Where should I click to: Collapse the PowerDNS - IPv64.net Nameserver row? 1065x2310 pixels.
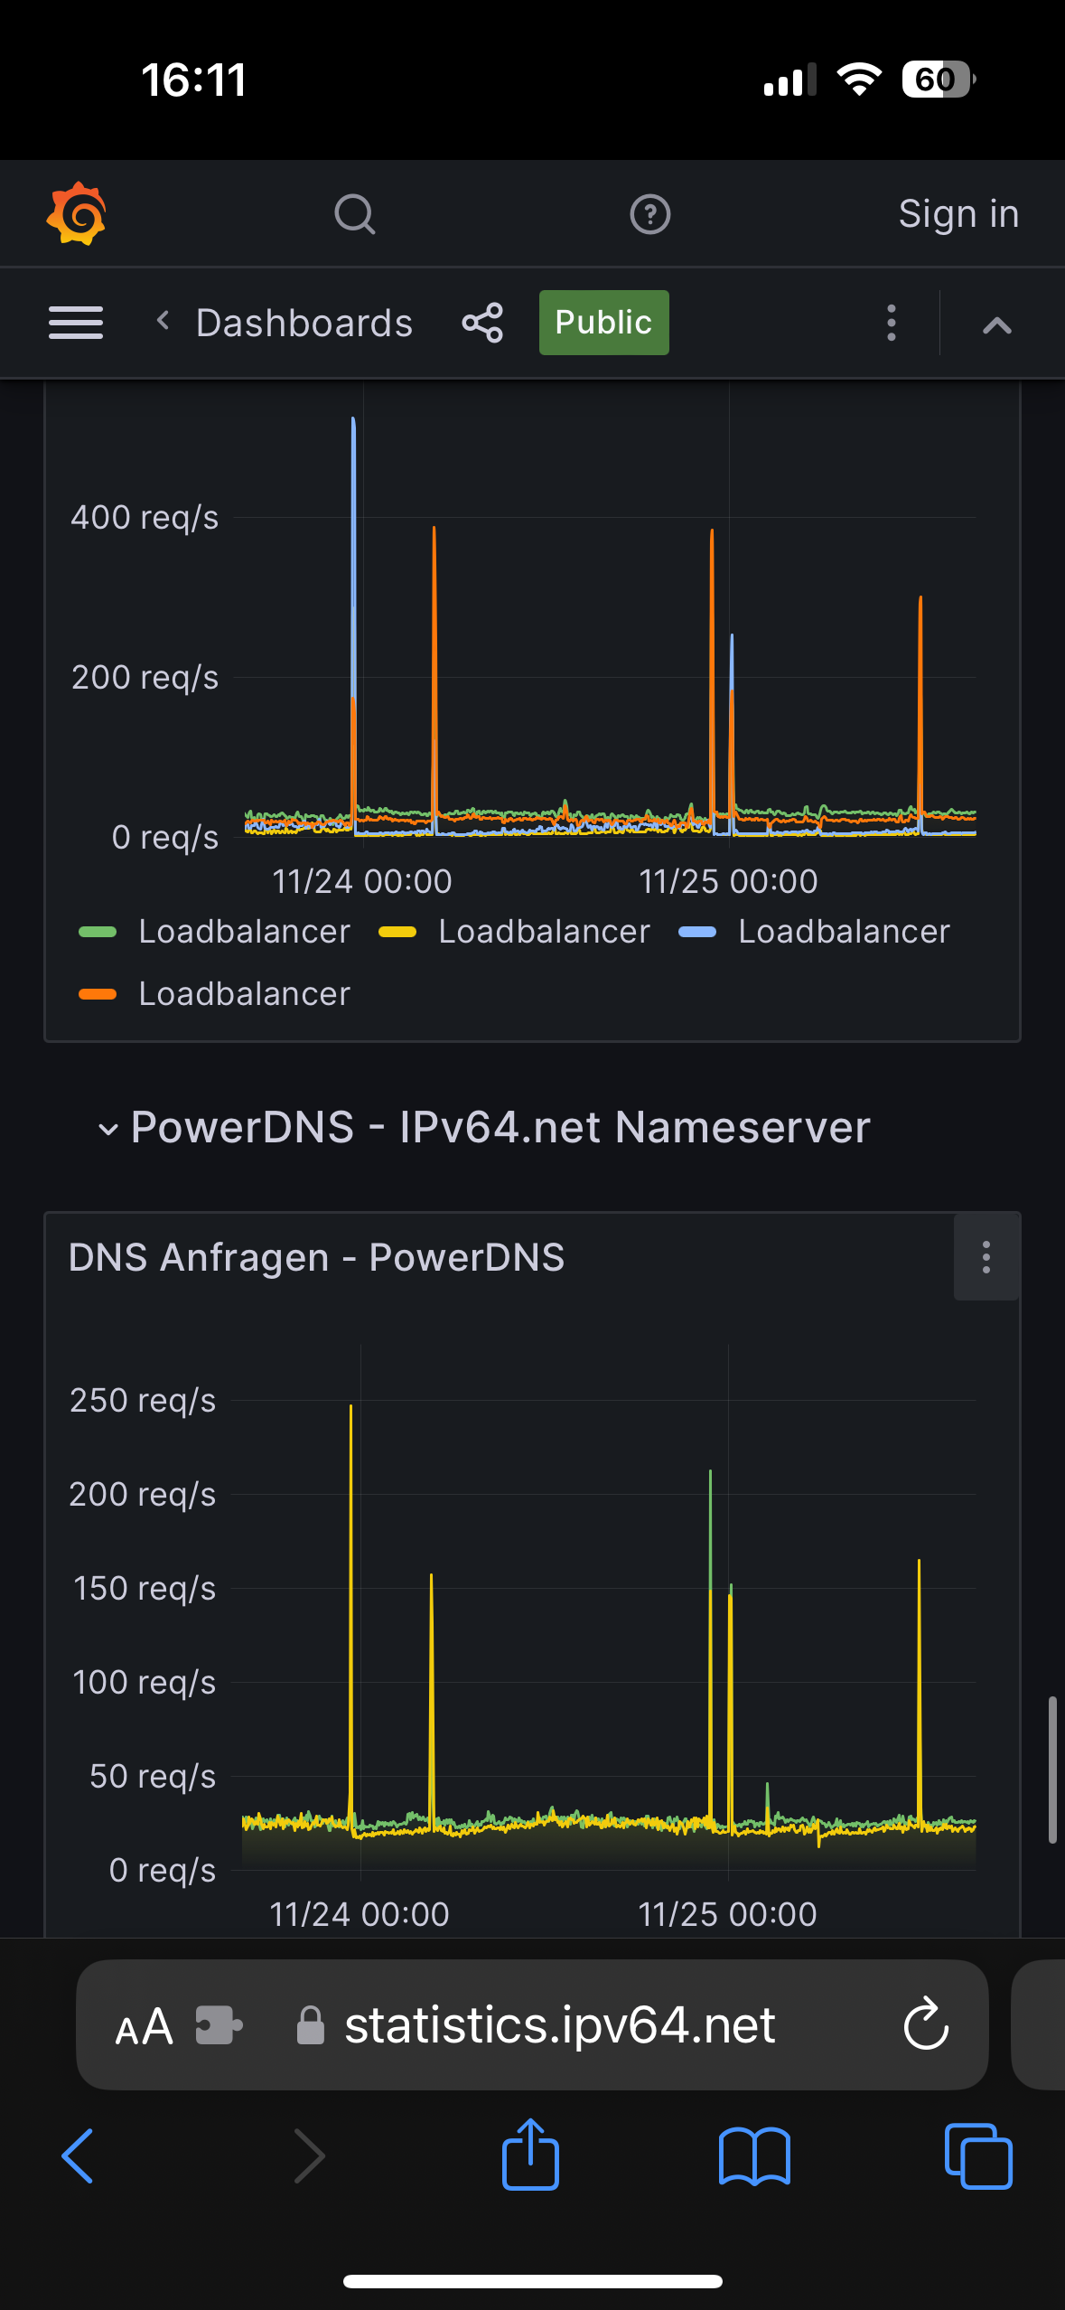[x=108, y=1129]
